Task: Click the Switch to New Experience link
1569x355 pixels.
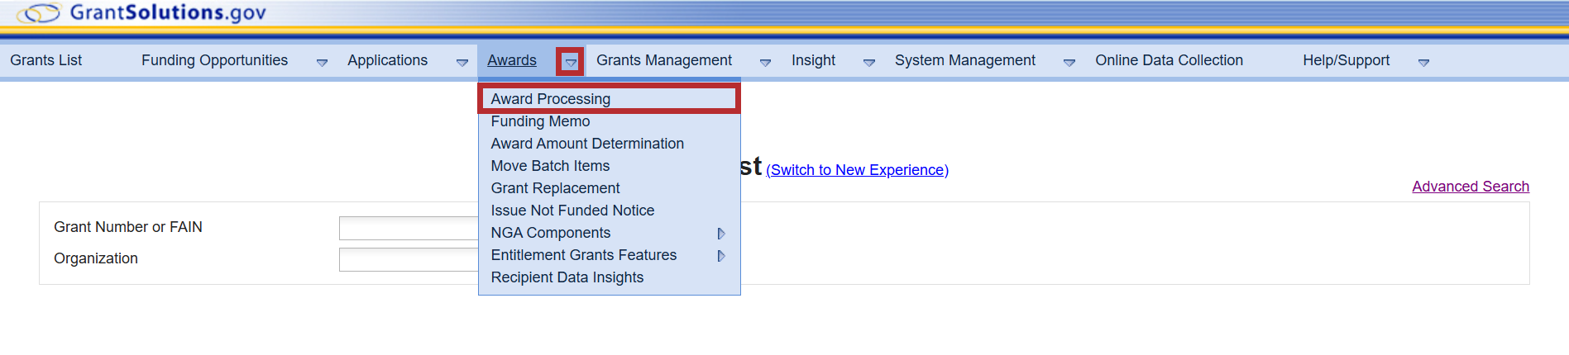Action: [857, 170]
